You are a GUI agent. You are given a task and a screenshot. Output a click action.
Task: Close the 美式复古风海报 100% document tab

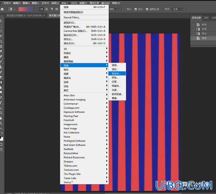44,15
